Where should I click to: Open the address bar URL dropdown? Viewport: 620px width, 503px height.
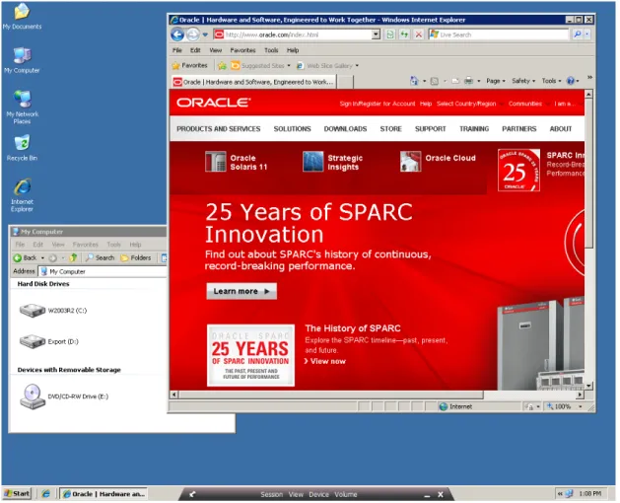[x=376, y=35]
